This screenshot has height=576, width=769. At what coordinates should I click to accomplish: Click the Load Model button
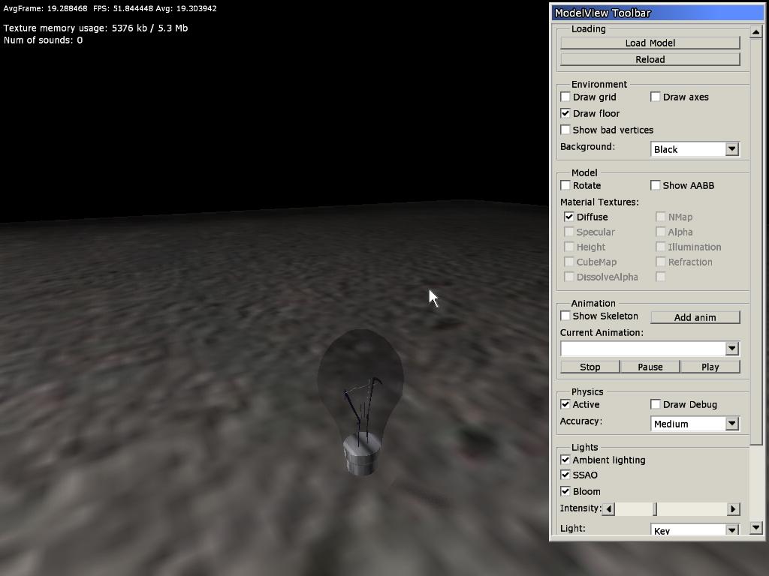coord(650,43)
